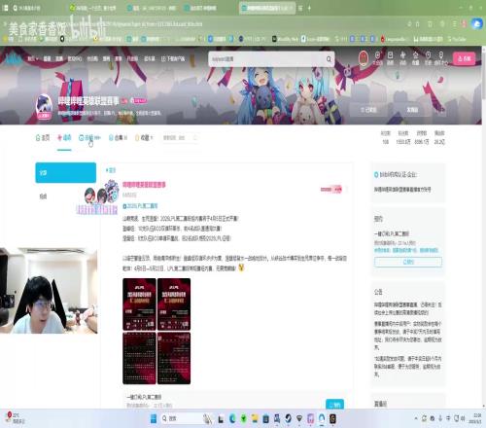Expand the 首页 dropdown in the top navigation
486x428 pixels.
(x=33, y=58)
